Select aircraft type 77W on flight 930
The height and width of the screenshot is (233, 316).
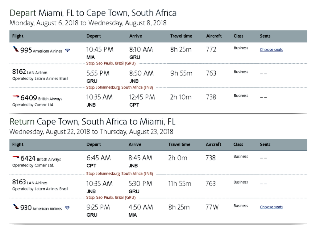click(212, 207)
